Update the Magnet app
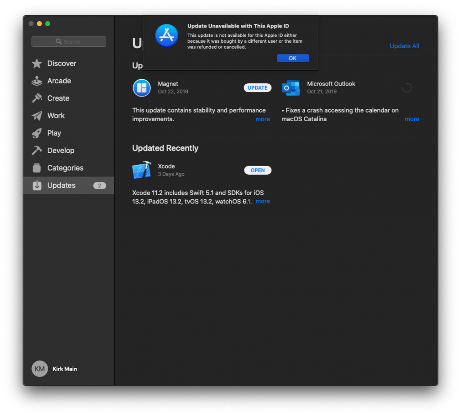 [x=258, y=88]
